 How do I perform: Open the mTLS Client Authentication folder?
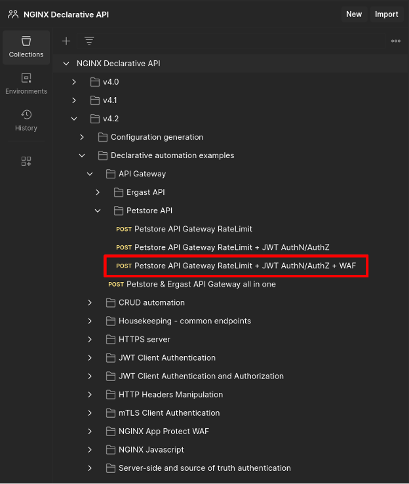coord(168,413)
